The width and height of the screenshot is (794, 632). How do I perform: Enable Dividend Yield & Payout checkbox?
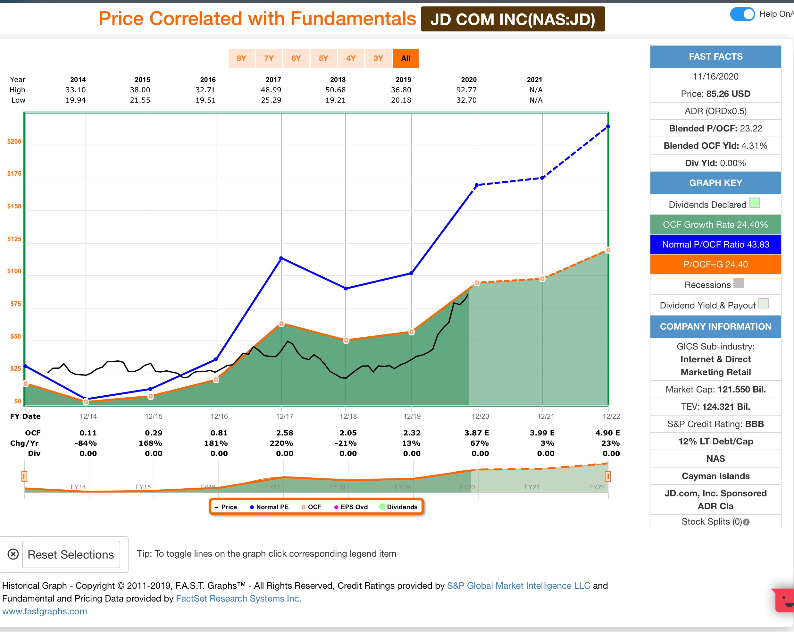764,303
